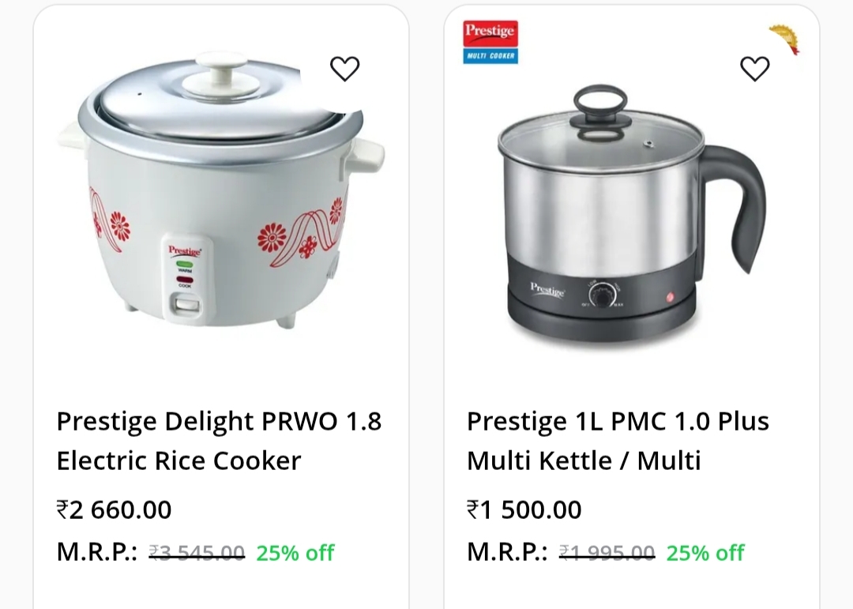The image size is (853, 609).
Task: Toggle wishlist heart on Prestige Multi Kettle
Action: (x=754, y=69)
